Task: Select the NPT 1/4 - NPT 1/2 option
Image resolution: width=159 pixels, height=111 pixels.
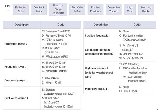Action: 131,54
